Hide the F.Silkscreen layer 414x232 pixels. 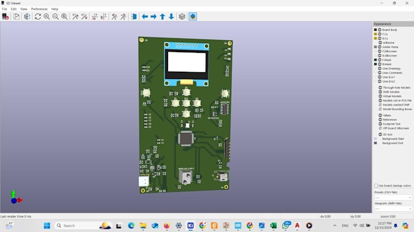point(380,52)
